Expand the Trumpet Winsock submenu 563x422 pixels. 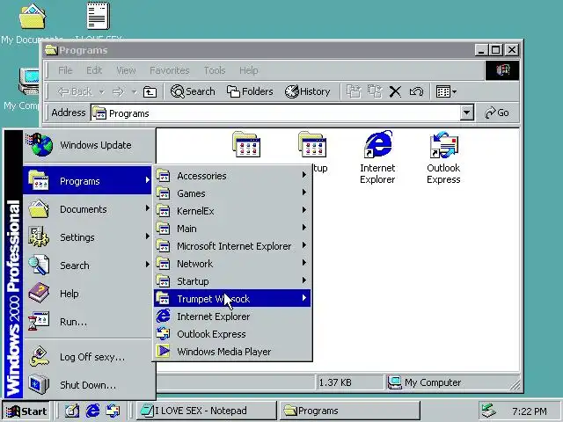click(232, 299)
